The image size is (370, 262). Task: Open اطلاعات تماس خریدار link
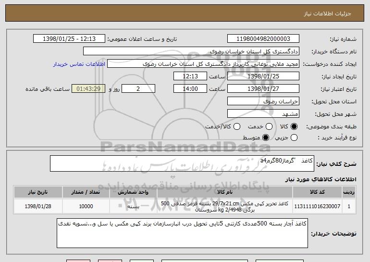[79, 64]
